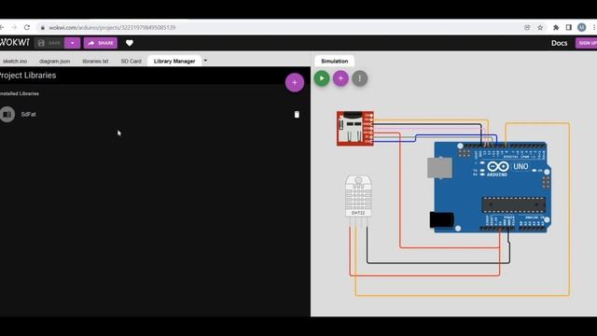Click the SAVE button
Viewport: 597px width, 336px height.
tap(49, 43)
